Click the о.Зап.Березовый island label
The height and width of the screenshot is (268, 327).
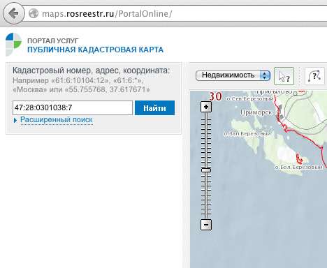(x=247, y=134)
